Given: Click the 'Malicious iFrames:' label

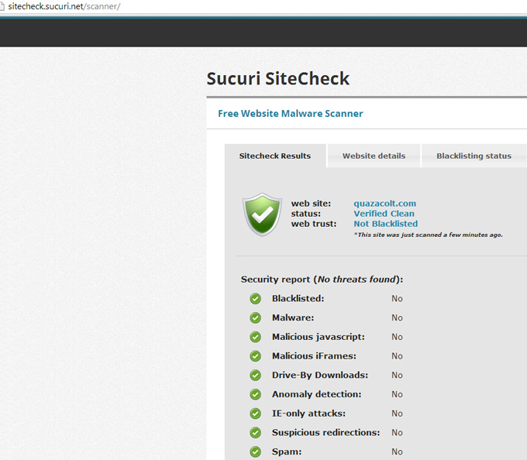Looking at the screenshot, I should [x=314, y=356].
